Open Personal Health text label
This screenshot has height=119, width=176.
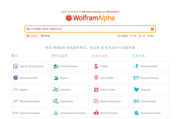[149, 66]
